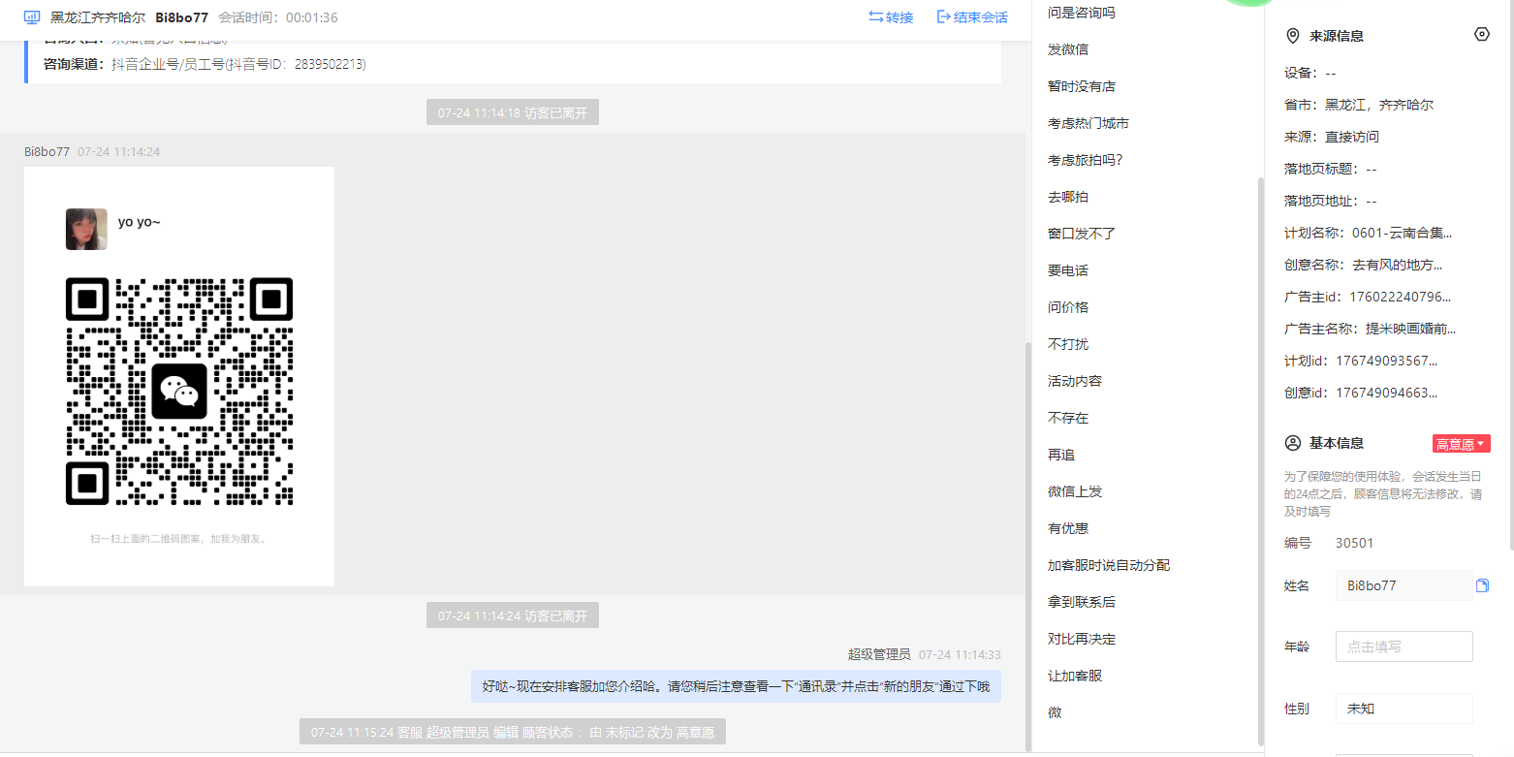Click the location pin icon beside 来源信息
The width and height of the screenshot is (1514, 757).
point(1292,36)
